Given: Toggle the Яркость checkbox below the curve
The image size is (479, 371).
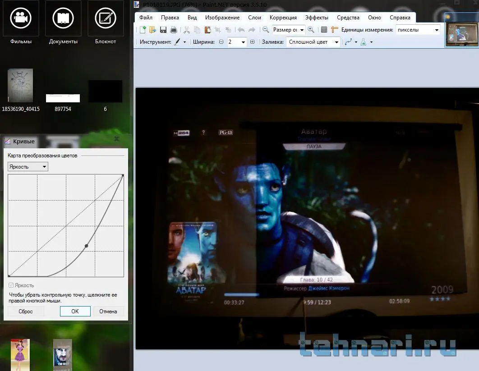Looking at the screenshot, I should [x=11, y=285].
